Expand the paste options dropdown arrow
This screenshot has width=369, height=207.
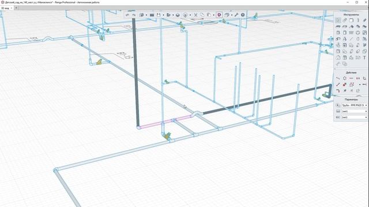[x=213, y=15]
